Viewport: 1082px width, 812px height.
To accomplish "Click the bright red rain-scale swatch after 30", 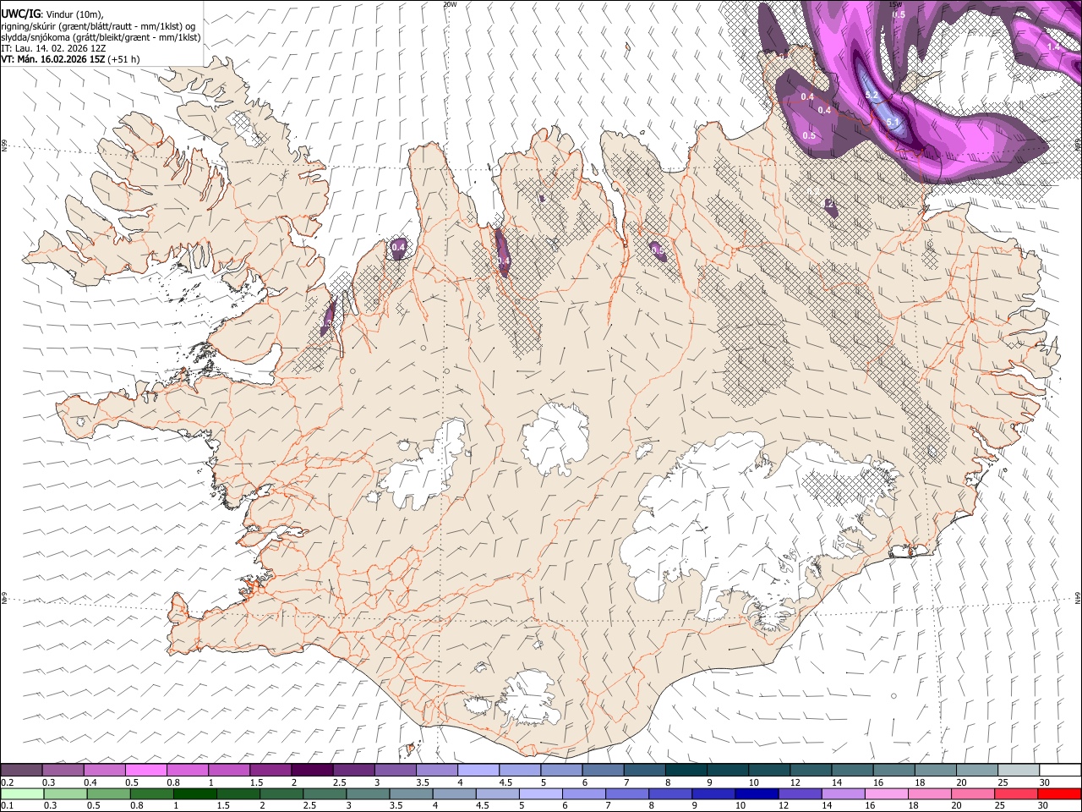I will 1057,793.
